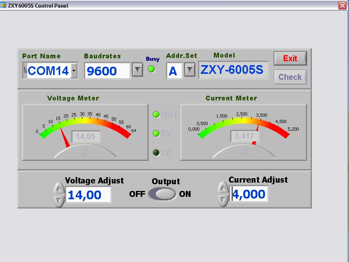Click the CV mode indicator LED
The width and height of the screenshot is (349, 262).
(156, 133)
